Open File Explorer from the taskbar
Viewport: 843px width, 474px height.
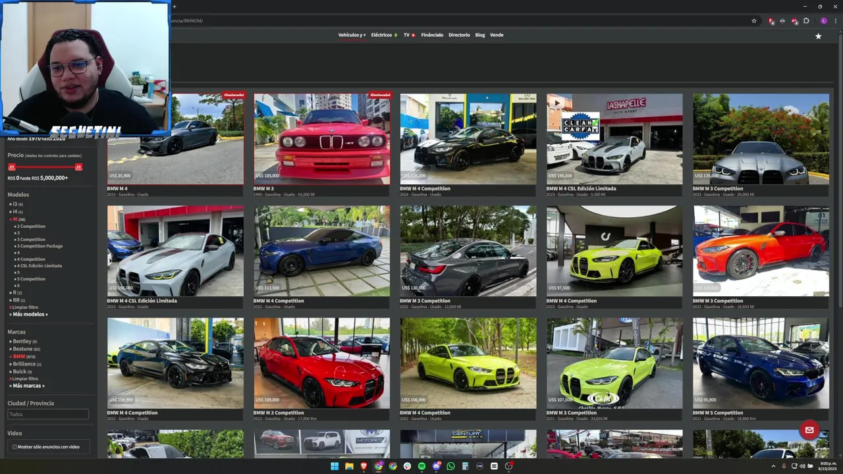pos(349,466)
